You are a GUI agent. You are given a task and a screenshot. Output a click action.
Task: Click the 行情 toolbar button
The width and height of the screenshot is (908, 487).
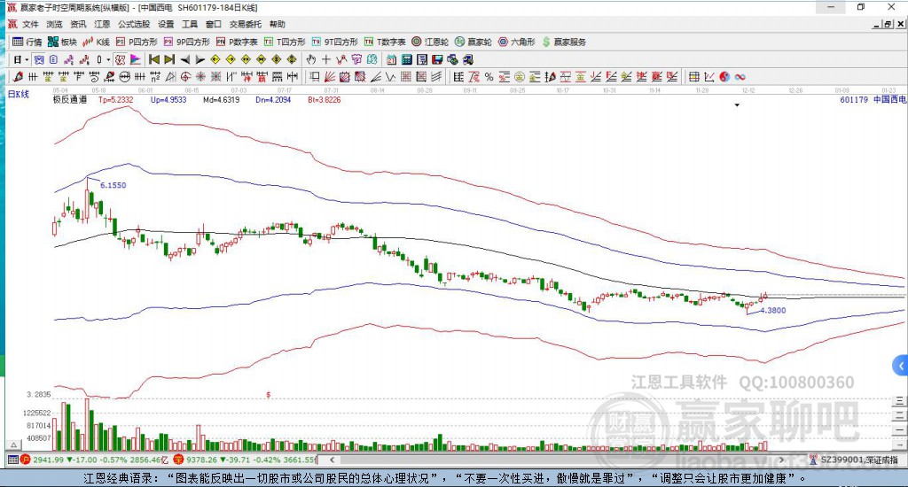(x=27, y=42)
